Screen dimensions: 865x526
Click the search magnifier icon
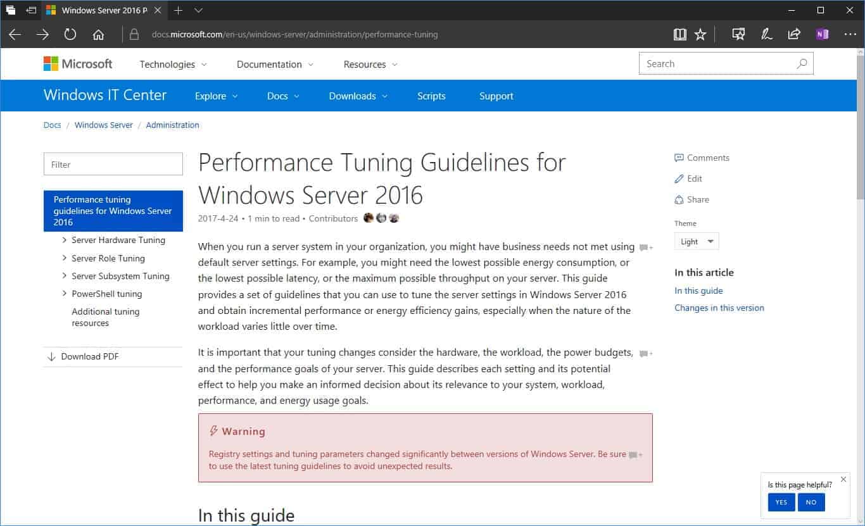[x=802, y=64]
